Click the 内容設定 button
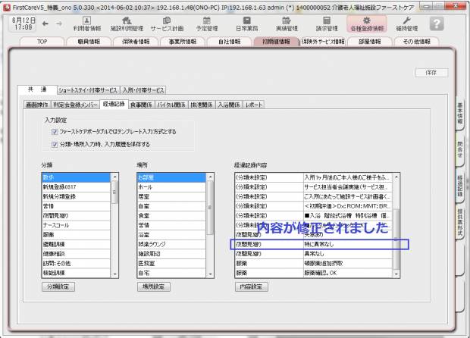The image size is (470, 338). coord(252,287)
